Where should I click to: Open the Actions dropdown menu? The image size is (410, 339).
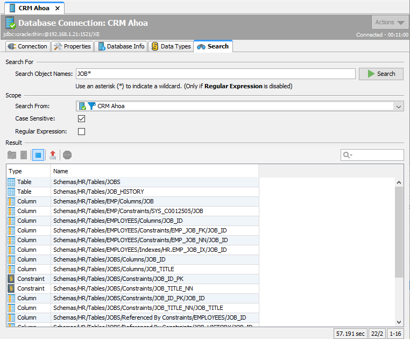pos(390,22)
